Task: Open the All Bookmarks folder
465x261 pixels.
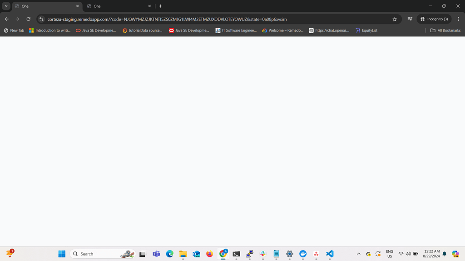Action: (445, 30)
